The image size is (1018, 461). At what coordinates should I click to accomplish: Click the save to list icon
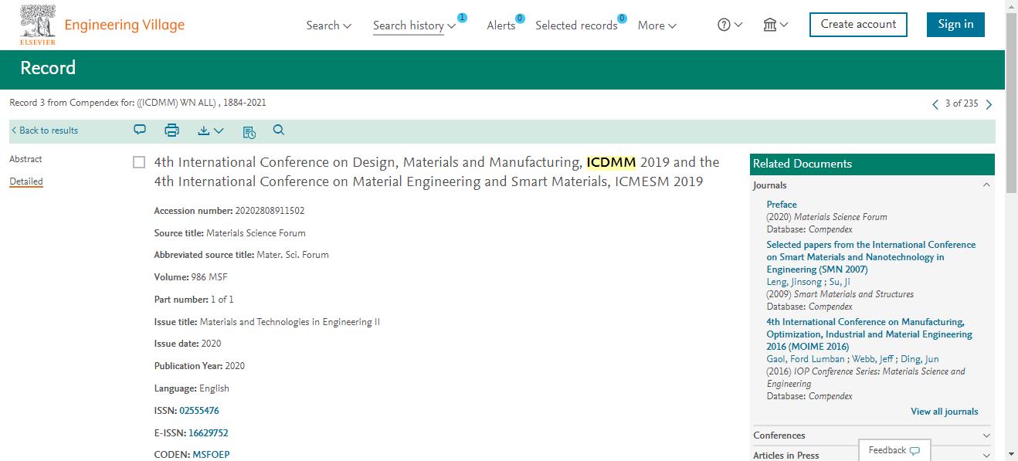click(249, 131)
